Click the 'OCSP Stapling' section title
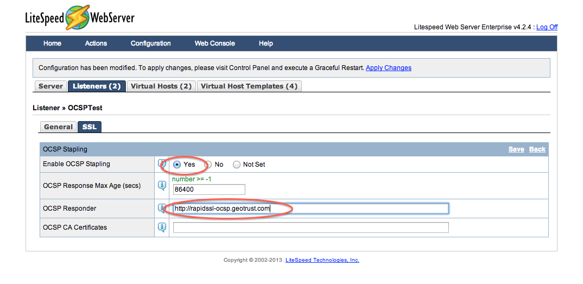The width and height of the screenshot is (583, 284). click(x=65, y=149)
